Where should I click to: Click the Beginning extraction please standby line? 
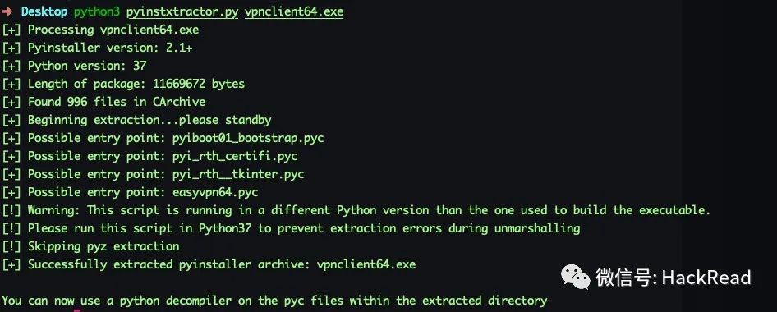point(137,120)
